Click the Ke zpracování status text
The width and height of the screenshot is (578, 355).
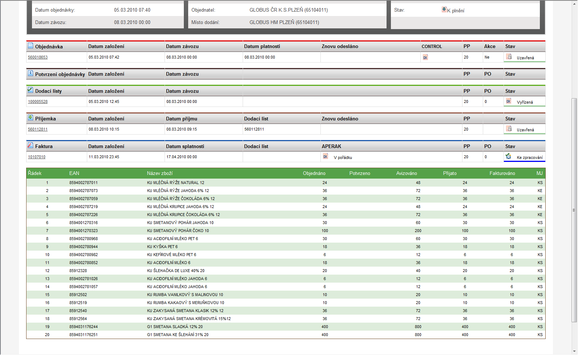[x=530, y=157]
